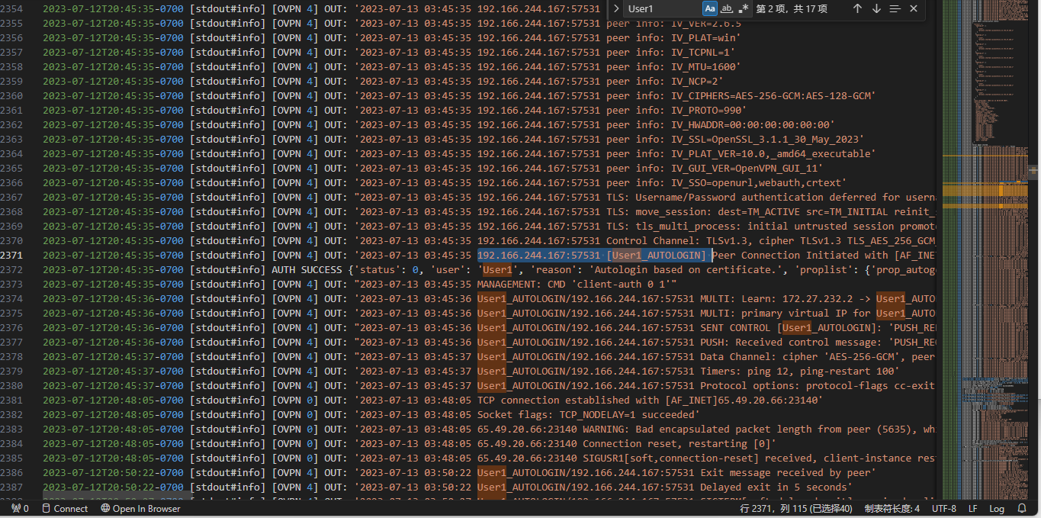Click 'IV_PROTO=990' log text
1041x518 pixels.
point(705,110)
